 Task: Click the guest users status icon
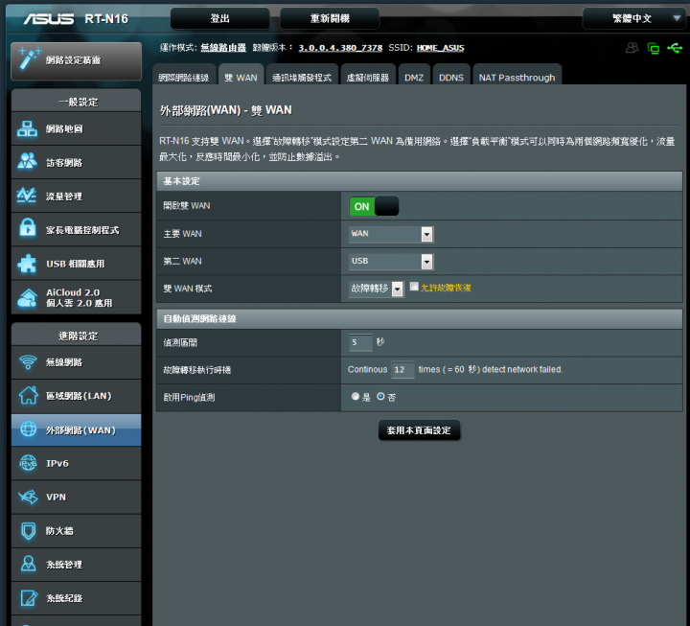click(632, 48)
